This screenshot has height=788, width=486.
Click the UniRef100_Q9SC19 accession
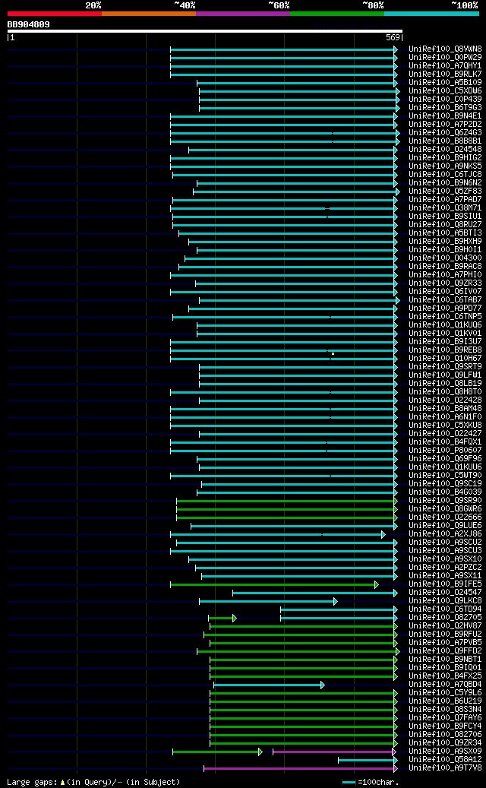tap(445, 484)
